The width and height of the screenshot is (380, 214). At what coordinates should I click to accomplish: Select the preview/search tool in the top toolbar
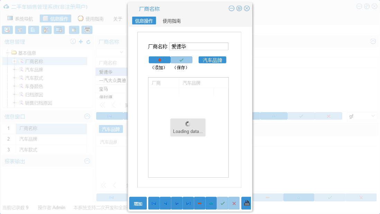(7, 30)
